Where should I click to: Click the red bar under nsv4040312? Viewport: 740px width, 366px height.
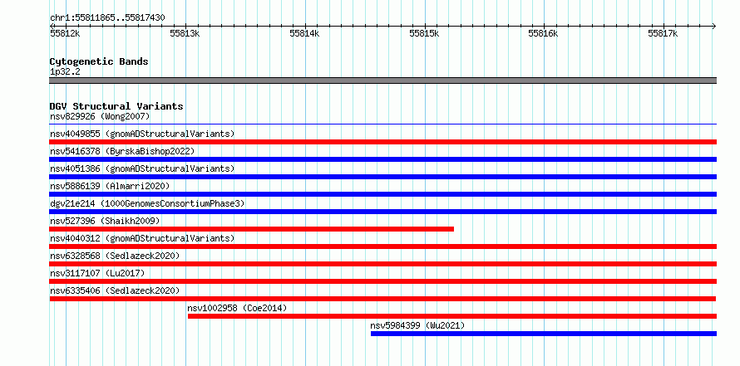pyautogui.click(x=383, y=246)
